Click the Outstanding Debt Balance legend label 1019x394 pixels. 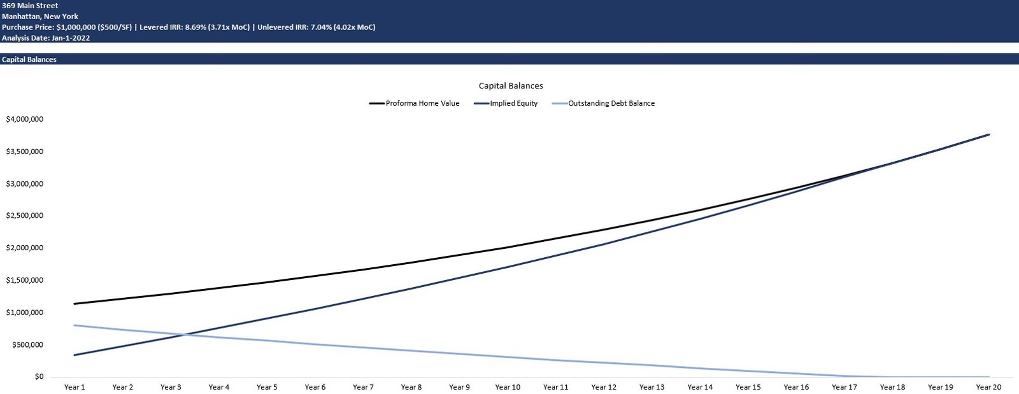click(x=611, y=103)
